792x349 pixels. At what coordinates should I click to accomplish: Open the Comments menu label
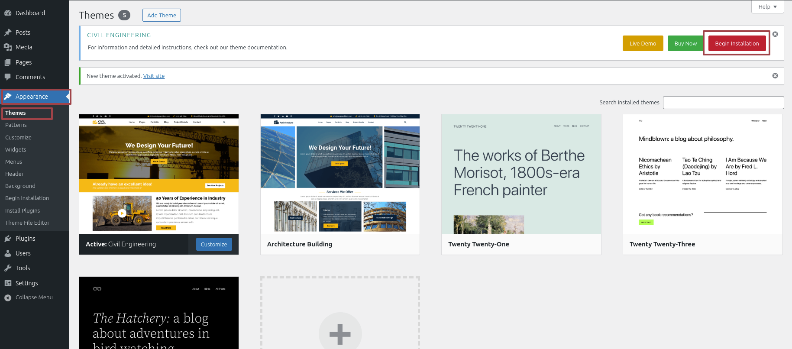(30, 77)
